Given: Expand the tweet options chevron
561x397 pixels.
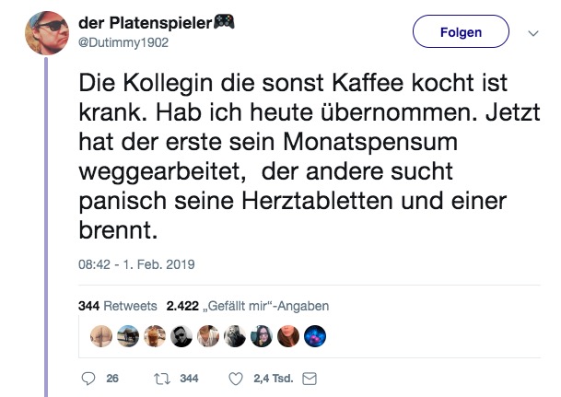Looking at the screenshot, I should click(x=533, y=33).
